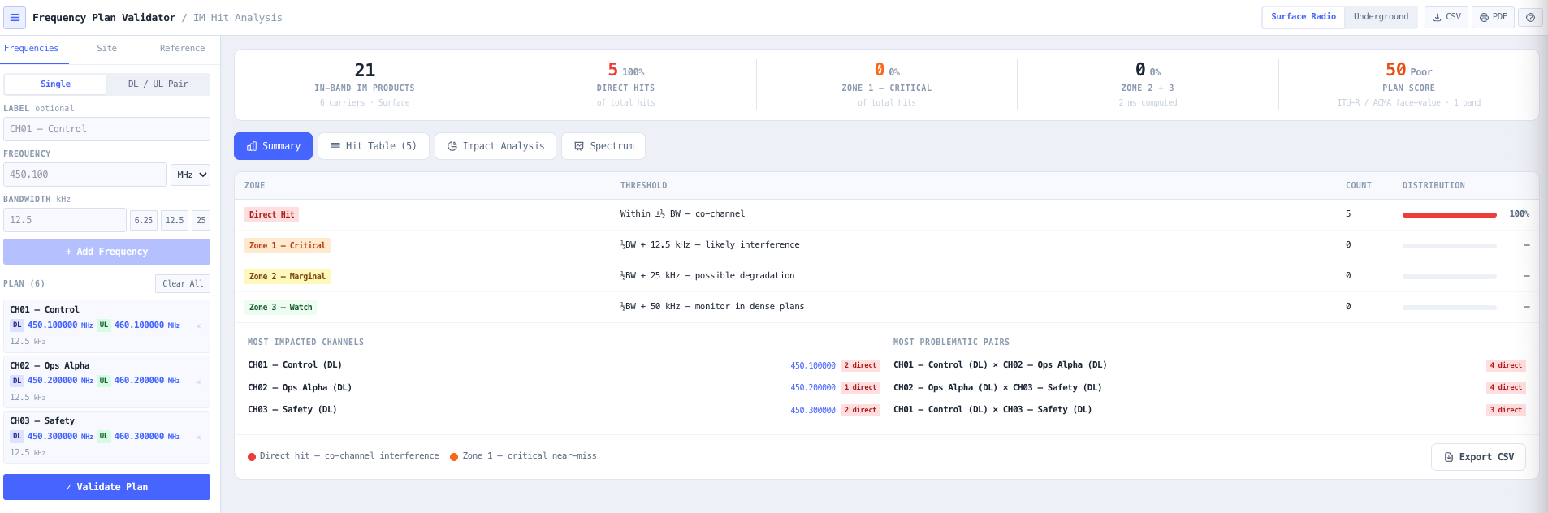
Task: Click the COUNT column header
Action: pyautogui.click(x=1358, y=186)
